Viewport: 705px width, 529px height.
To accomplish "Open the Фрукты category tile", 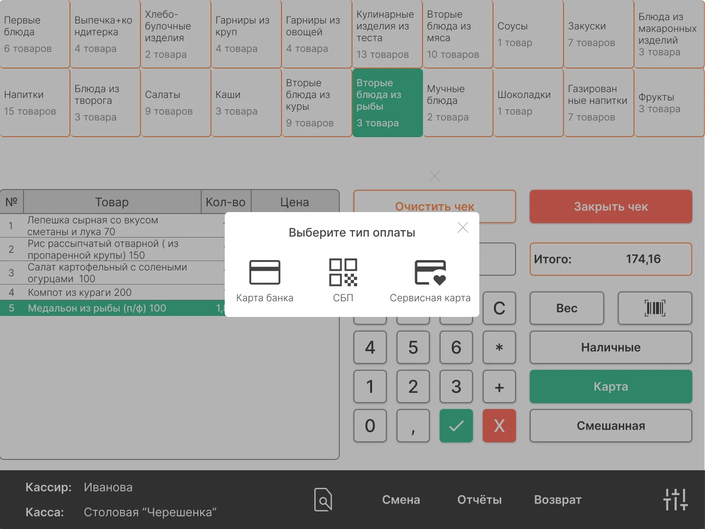I will 670,102.
